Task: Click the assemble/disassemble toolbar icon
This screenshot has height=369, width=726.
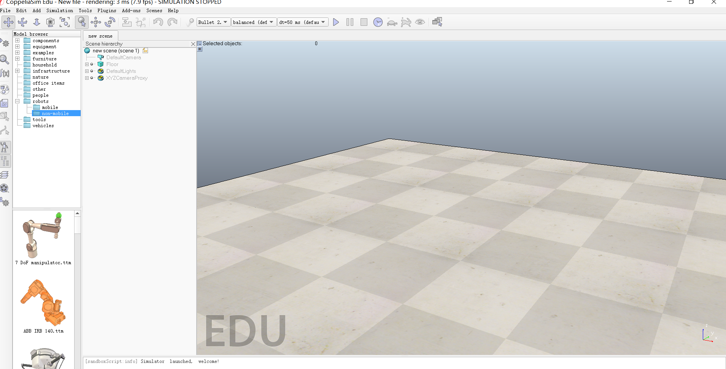Action: (127, 22)
